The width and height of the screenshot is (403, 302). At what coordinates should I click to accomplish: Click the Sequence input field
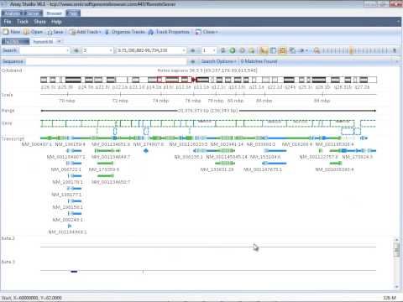coord(107,61)
